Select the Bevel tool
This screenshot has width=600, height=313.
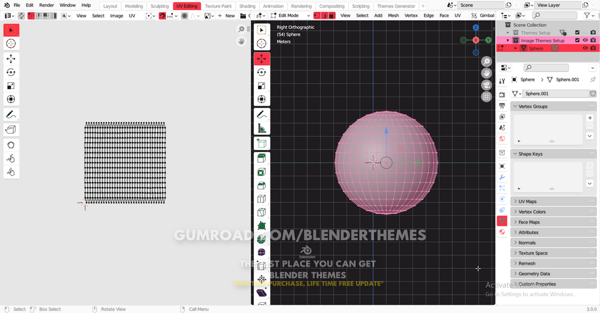[261, 185]
